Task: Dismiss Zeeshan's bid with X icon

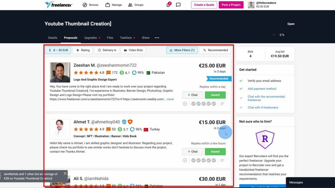Action: pyautogui.click(x=185, y=103)
